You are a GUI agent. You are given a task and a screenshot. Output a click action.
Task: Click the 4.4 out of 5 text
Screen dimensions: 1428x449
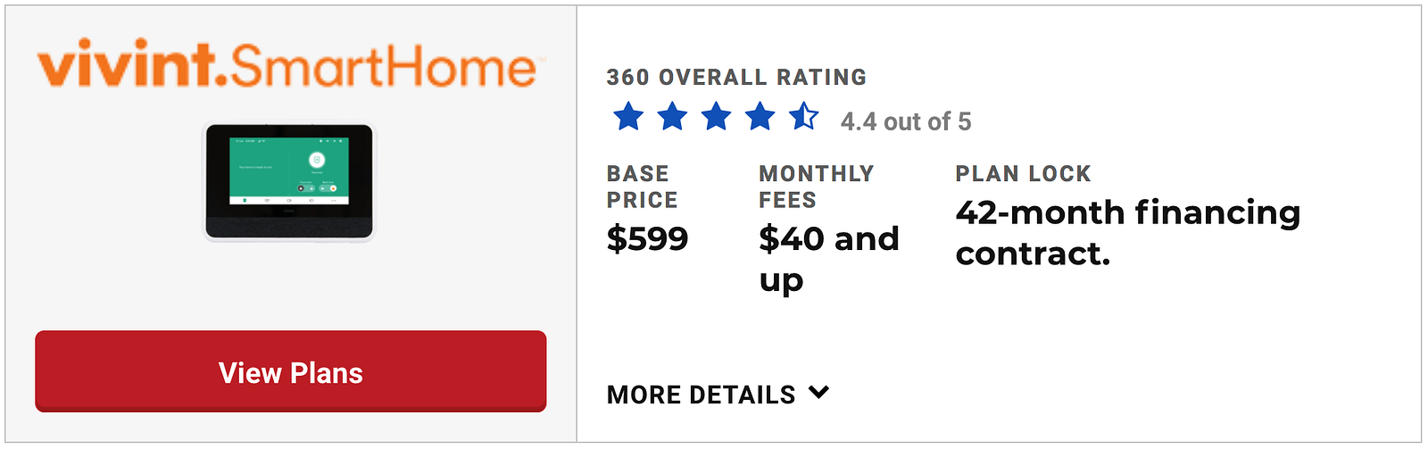(x=906, y=121)
